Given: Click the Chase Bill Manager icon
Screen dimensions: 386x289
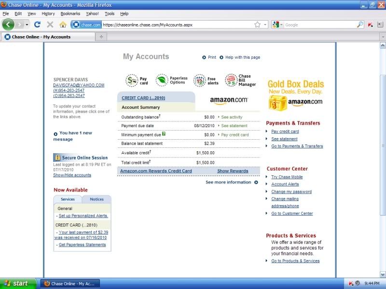Looking at the screenshot, I should click(x=231, y=80).
